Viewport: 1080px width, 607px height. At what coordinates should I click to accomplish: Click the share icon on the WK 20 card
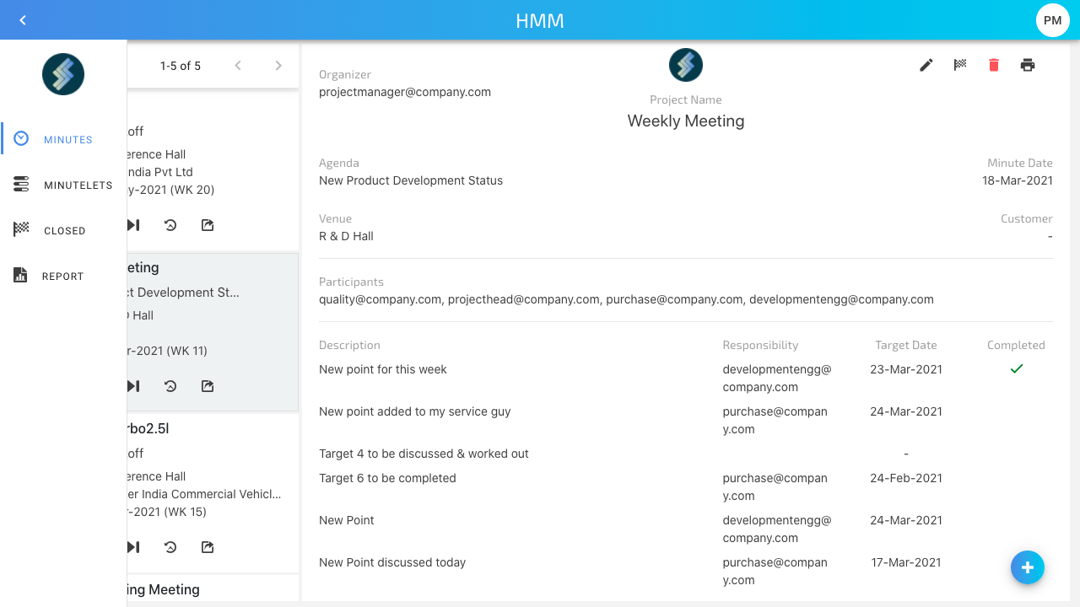(208, 225)
